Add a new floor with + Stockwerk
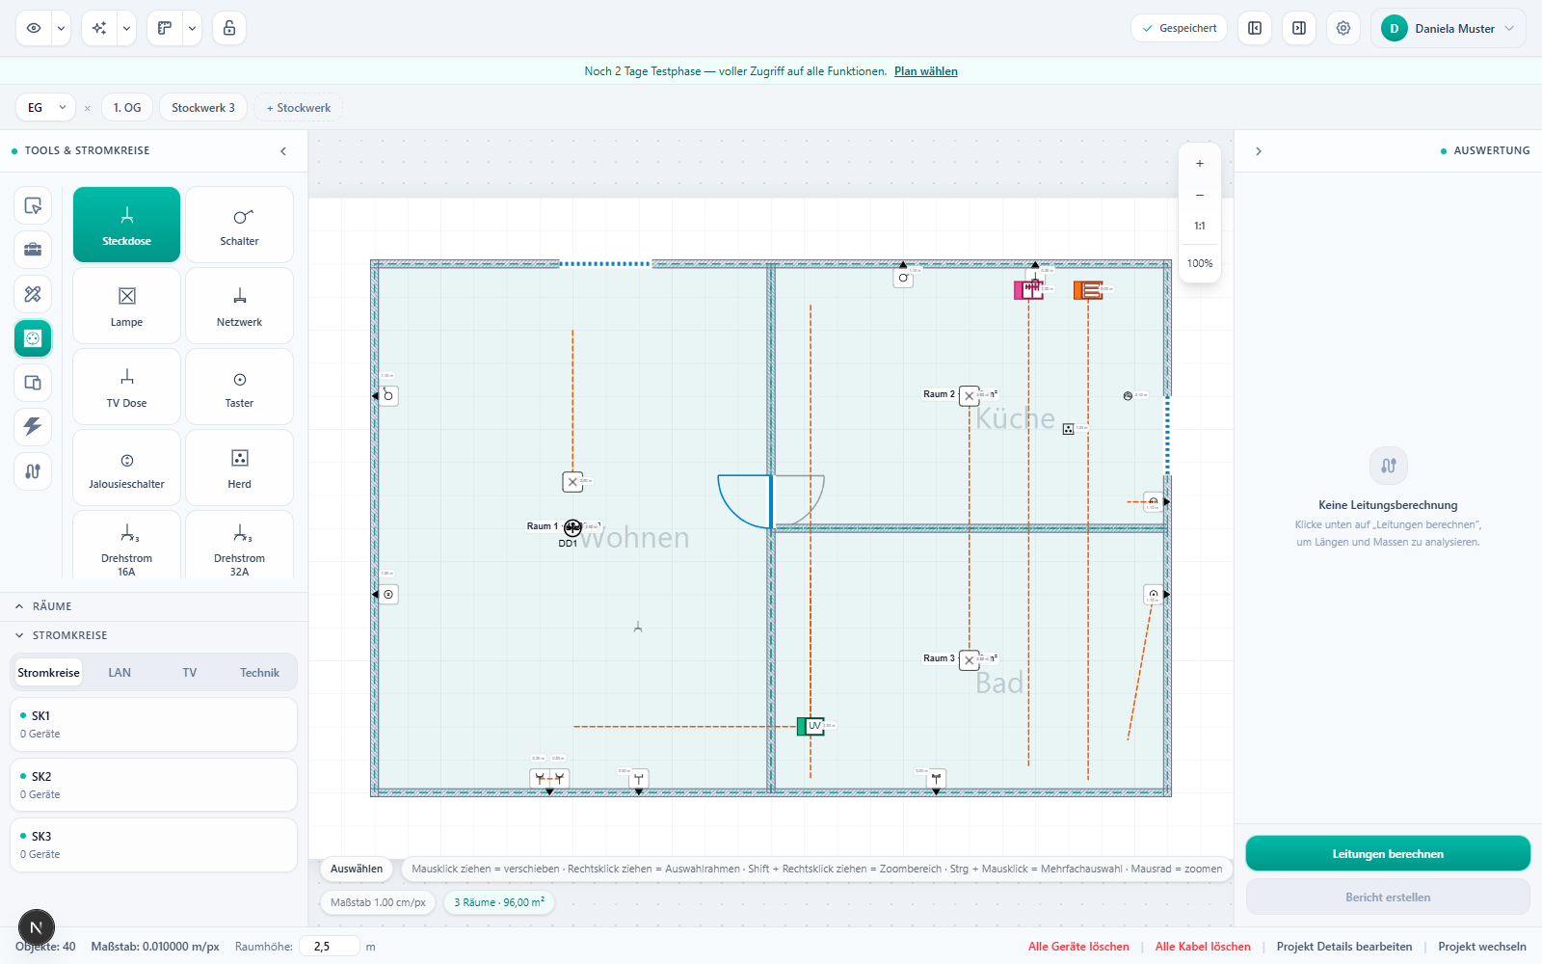1542x964 pixels. click(x=299, y=107)
